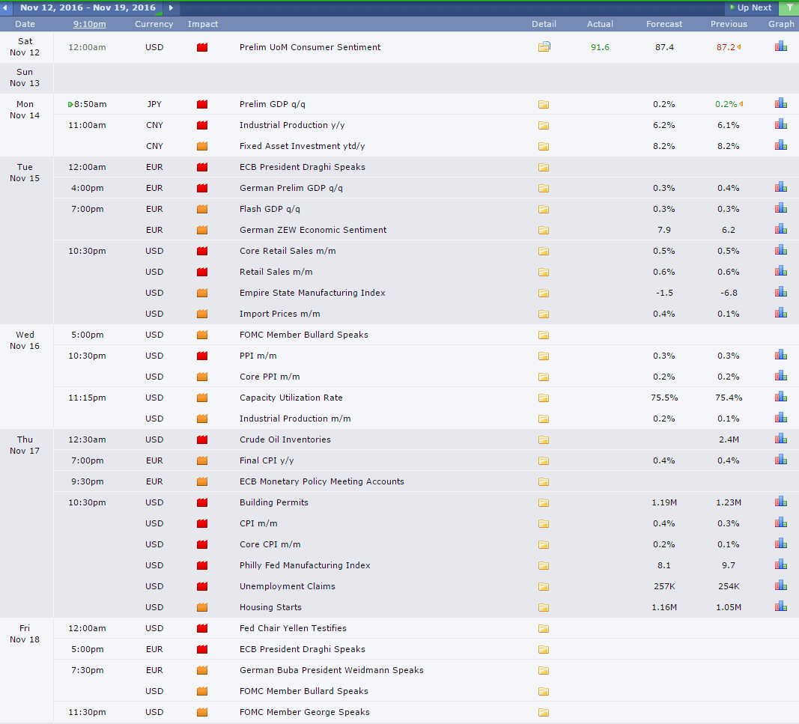Click the revised Previous value 87.2 arrow
The image size is (799, 724).
[739, 47]
